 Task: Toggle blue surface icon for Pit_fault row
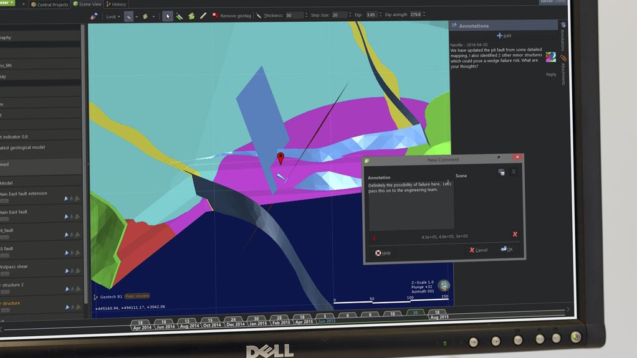67,235
